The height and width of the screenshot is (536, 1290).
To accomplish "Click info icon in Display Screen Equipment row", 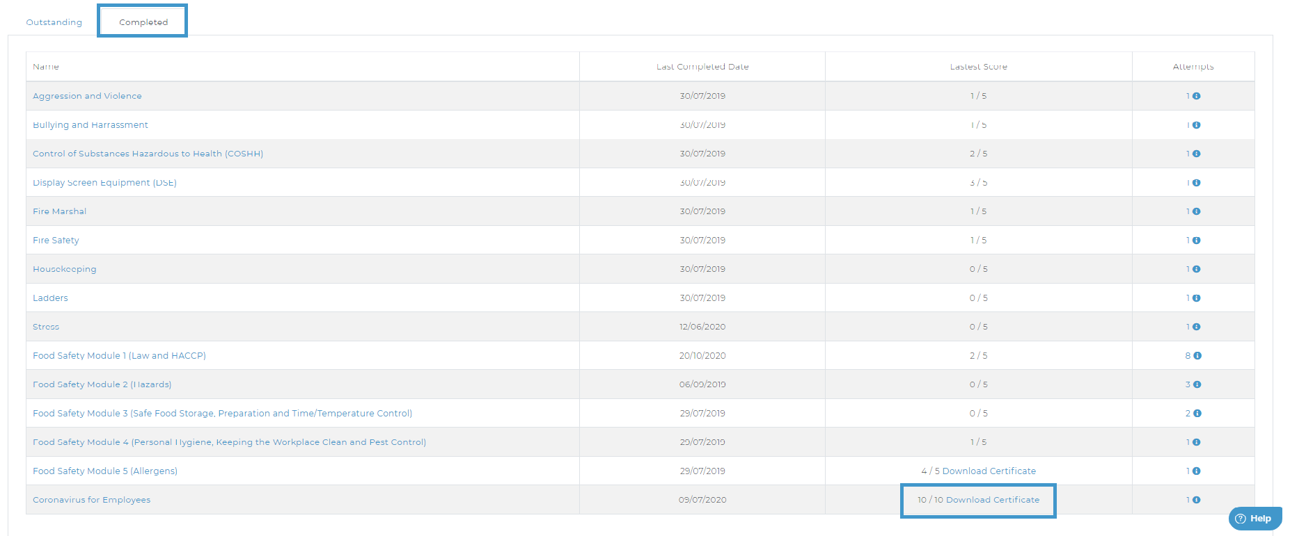I will click(x=1196, y=183).
